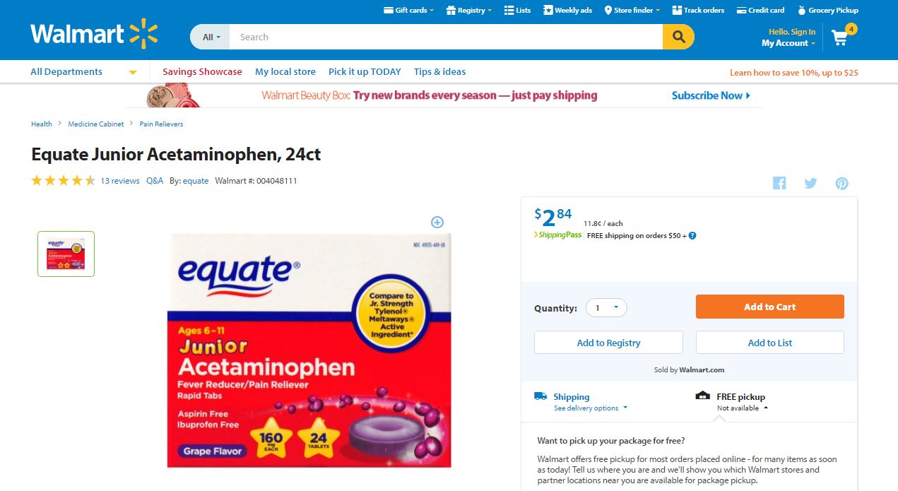Open the Quantity dropdown

tap(606, 307)
